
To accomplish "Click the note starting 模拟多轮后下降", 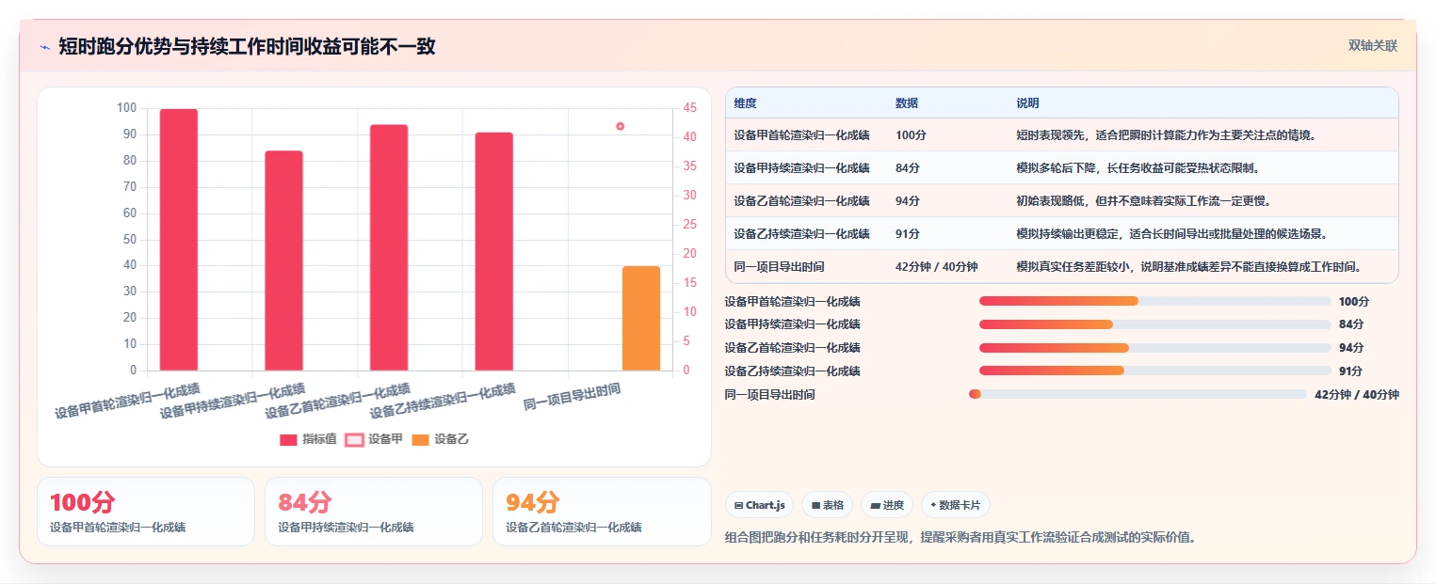I will 1138,168.
